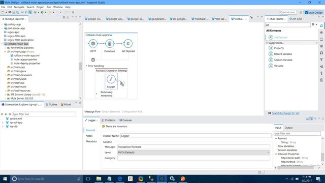This screenshot has height=183, width=325.
Task: Collapse the rollback-mule-app project node
Action: (2, 44)
